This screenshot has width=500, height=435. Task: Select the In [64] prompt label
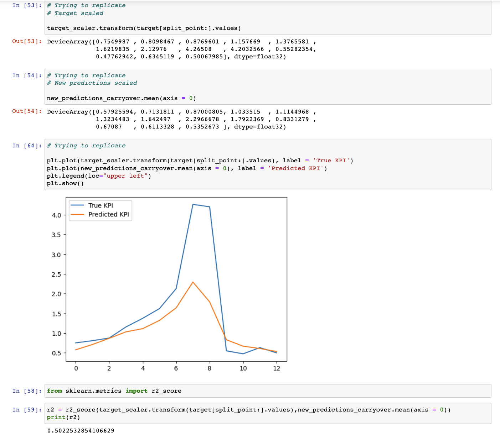(27, 146)
